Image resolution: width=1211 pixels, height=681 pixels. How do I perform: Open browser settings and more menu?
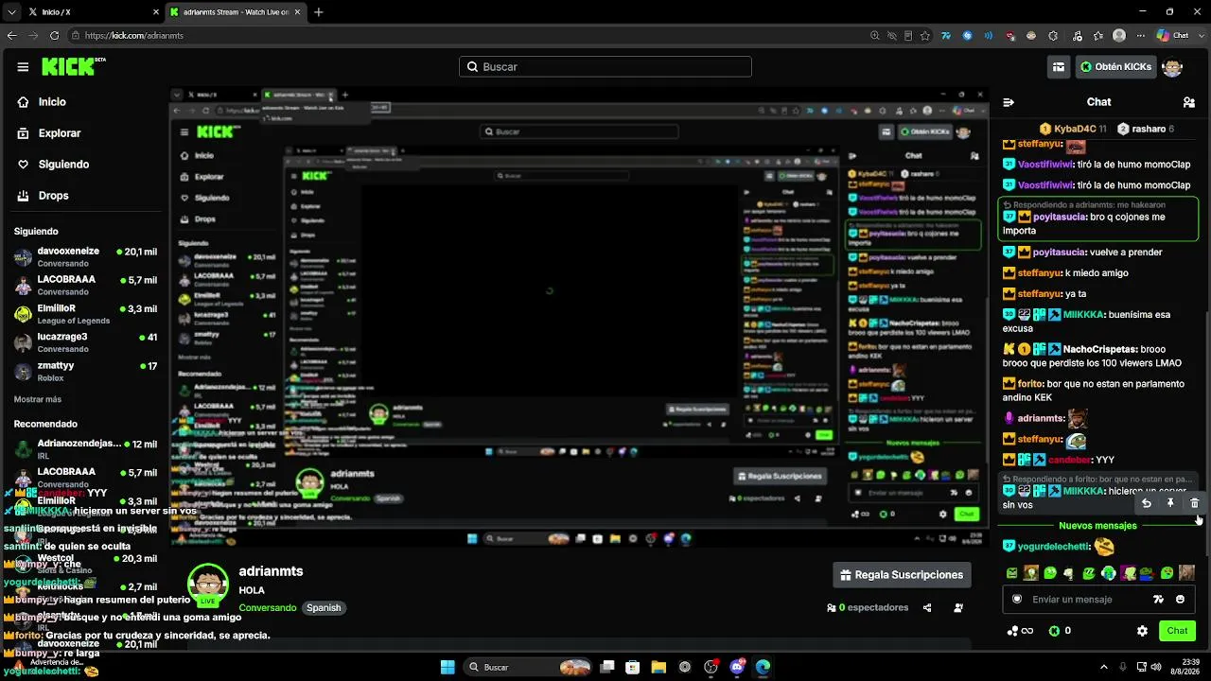(x=1141, y=36)
